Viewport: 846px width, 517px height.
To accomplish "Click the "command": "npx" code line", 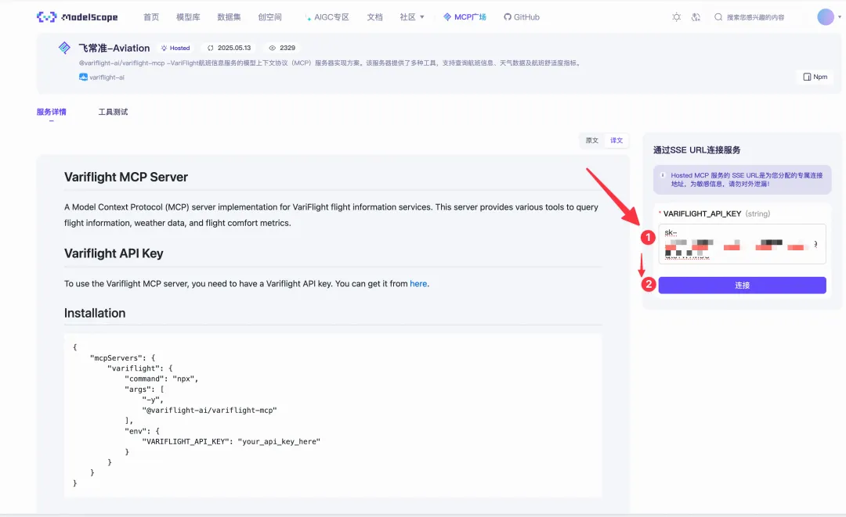I will 161,379.
